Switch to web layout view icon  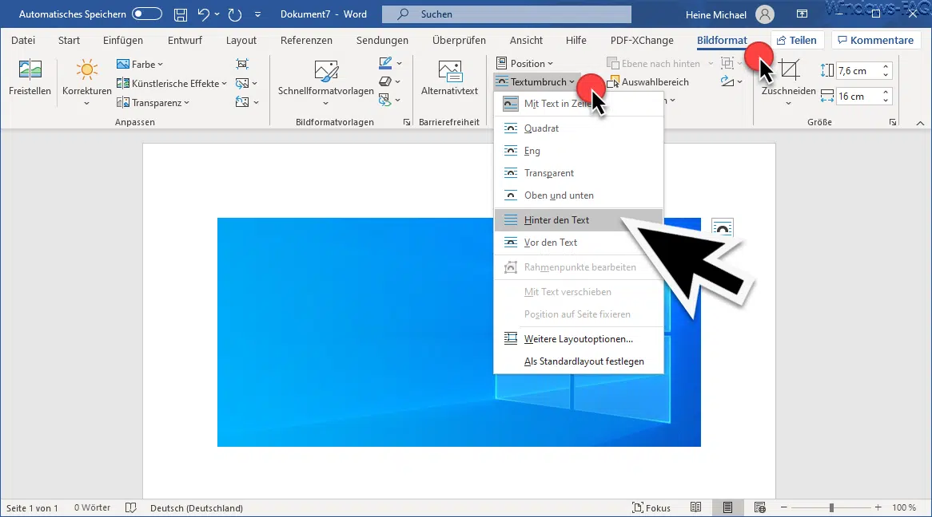click(x=759, y=507)
